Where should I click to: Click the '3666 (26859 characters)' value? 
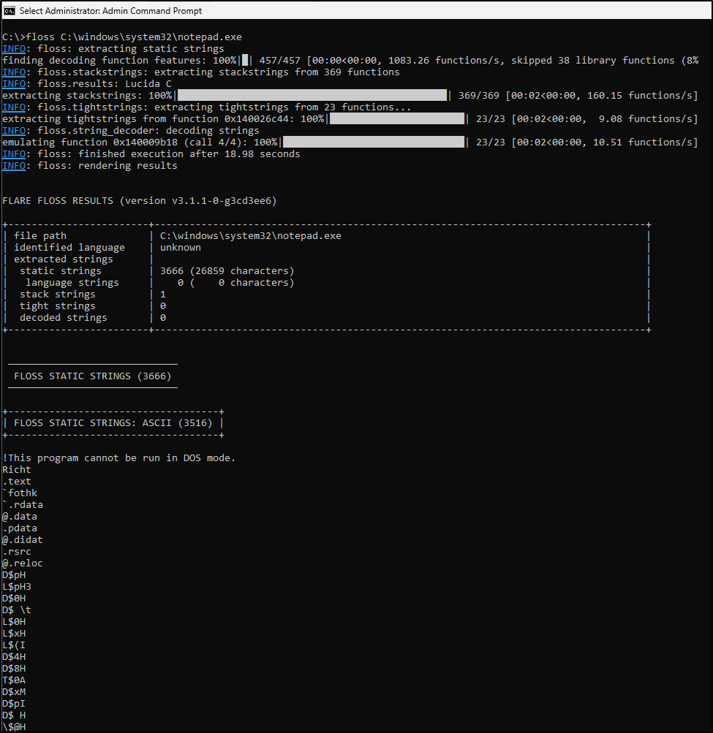tap(227, 270)
